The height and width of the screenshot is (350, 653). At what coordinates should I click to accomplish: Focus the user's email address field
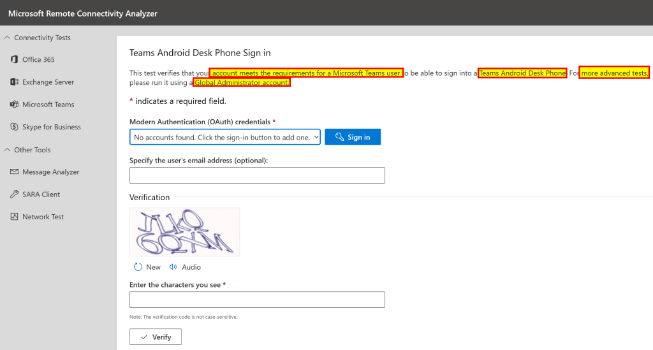click(x=257, y=175)
